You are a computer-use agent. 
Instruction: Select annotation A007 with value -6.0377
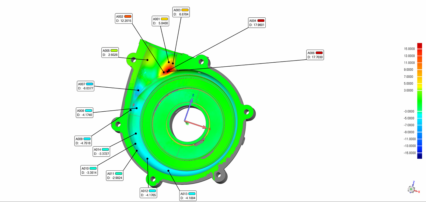coord(86,86)
